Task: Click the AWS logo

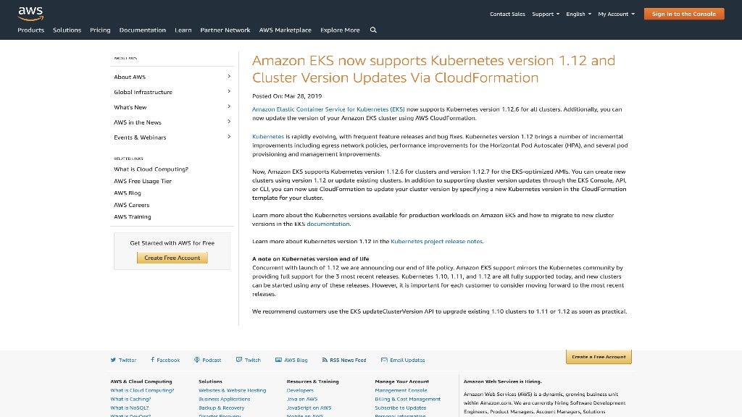Action: pos(30,14)
